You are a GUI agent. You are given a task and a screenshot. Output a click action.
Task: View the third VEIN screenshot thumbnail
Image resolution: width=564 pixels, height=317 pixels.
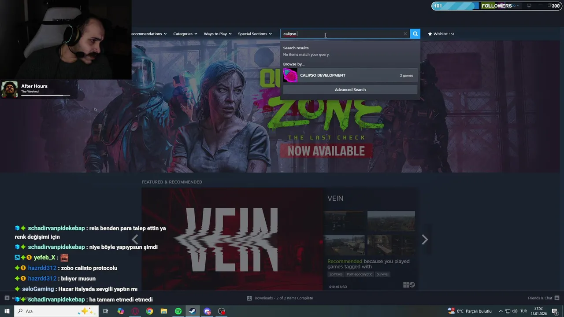345,245
